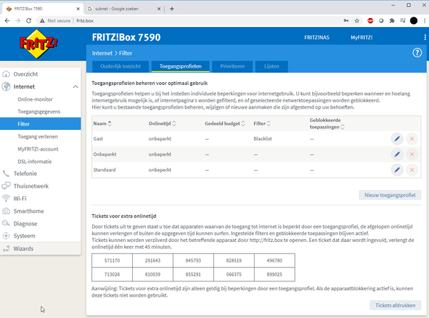The image size is (429, 318).
Task: Reload the fritz.box page
Action: coord(29,21)
